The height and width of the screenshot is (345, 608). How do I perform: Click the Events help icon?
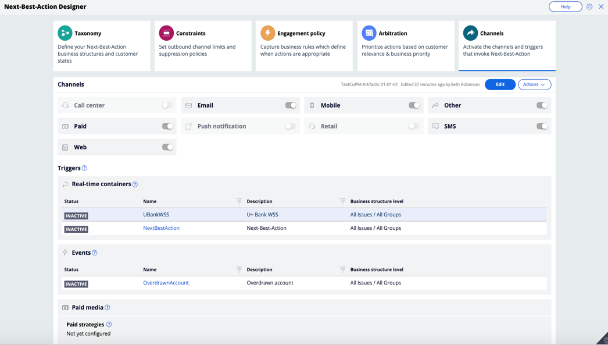tap(94, 252)
